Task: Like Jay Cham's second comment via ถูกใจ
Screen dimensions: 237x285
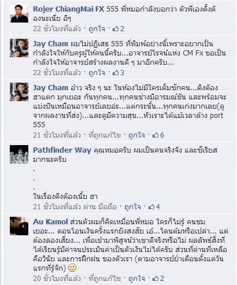Action: click(136, 135)
